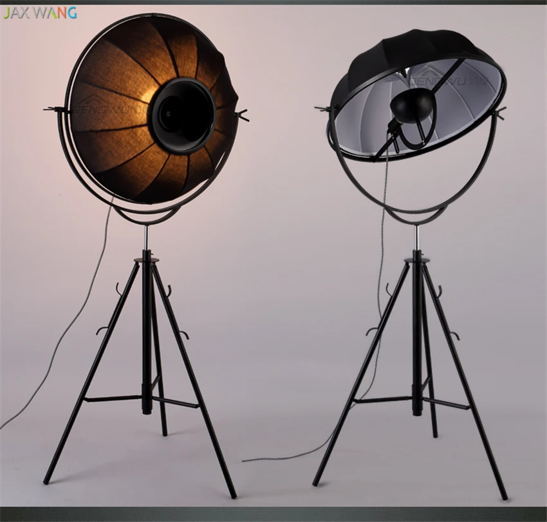Click the hook on right tripod's right leg
547x522 pixels.
[x=454, y=335]
